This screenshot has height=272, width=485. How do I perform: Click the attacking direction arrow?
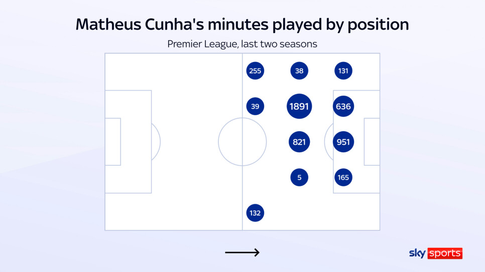tap(242, 252)
